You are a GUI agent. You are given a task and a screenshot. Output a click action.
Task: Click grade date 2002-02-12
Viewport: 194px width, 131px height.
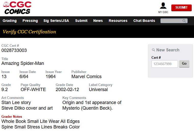pyautogui.click(x=67, y=90)
